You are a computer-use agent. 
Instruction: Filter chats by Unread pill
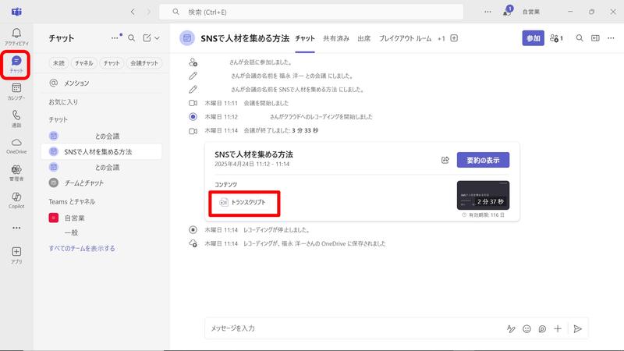58,63
